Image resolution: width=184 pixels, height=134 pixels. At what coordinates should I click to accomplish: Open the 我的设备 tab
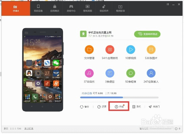38,9
